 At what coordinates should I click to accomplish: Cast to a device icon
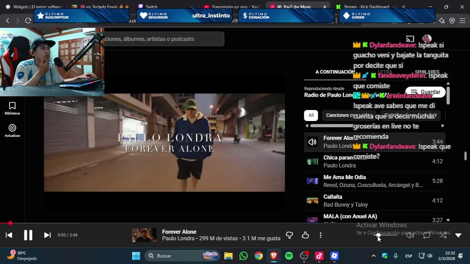coord(410,39)
